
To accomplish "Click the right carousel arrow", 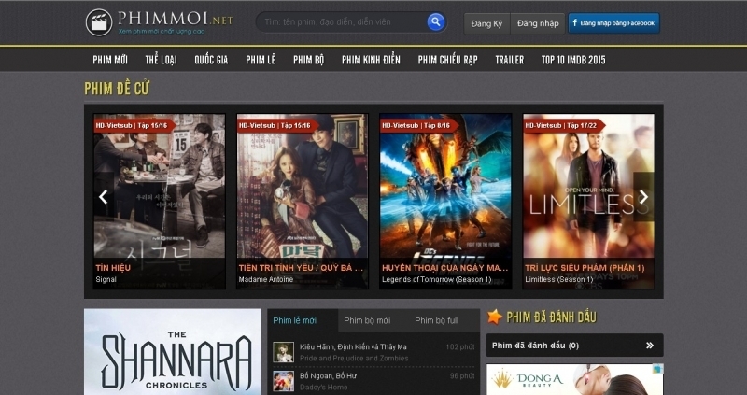I will click(642, 197).
